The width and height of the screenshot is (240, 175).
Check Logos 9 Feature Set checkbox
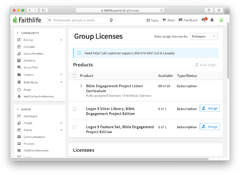click(75, 127)
